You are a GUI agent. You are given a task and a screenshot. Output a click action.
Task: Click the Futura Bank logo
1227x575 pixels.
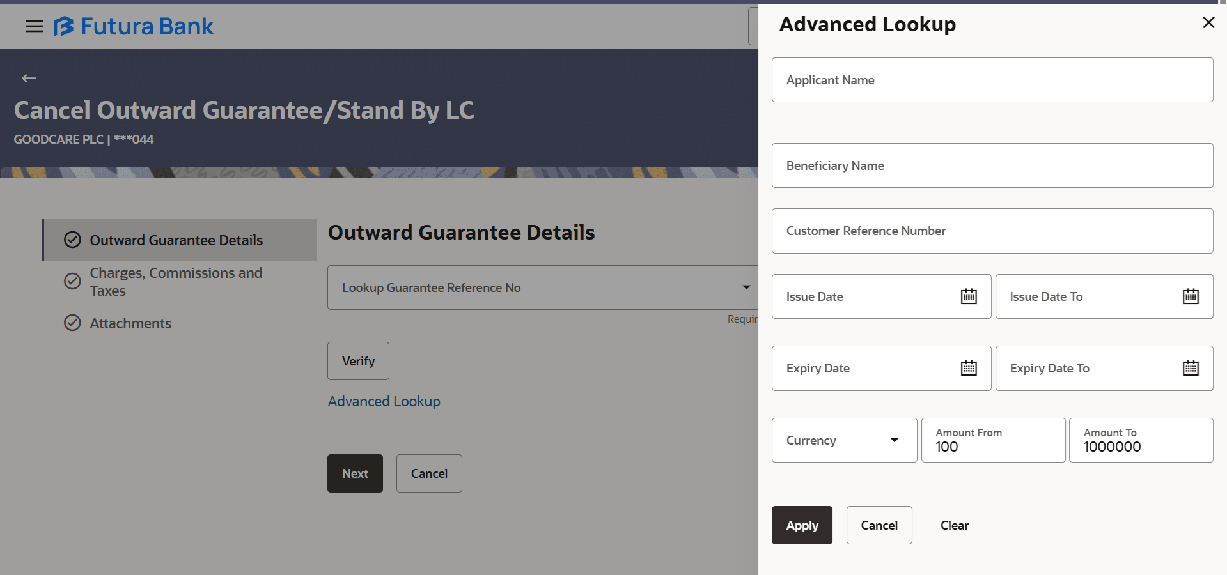(133, 26)
